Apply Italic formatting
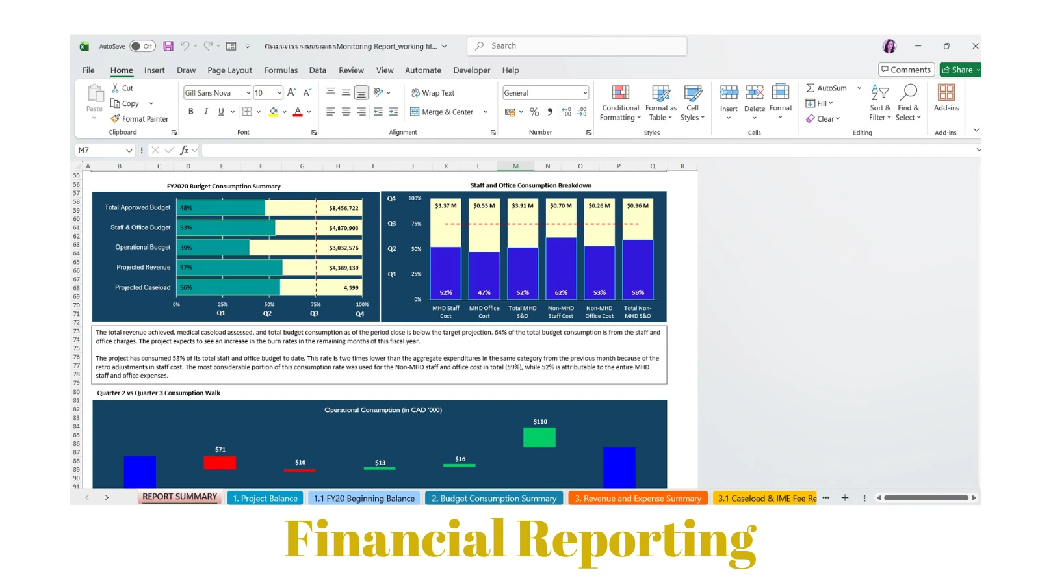The image size is (1040, 585). pos(206,112)
